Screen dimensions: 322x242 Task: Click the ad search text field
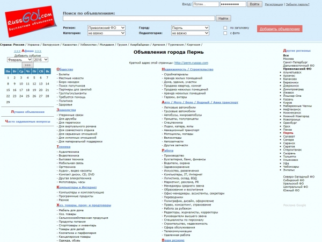click(139, 18)
